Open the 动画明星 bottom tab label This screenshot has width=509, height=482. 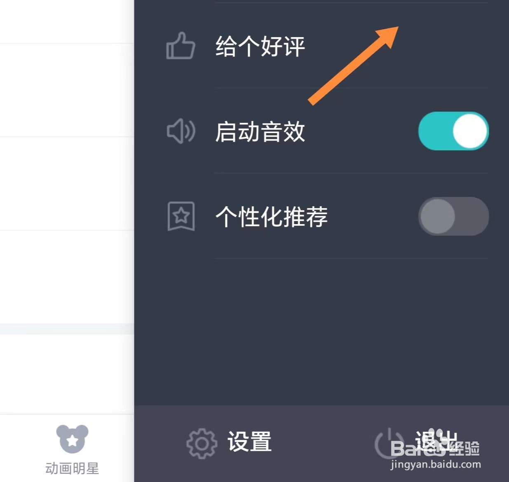(72, 468)
